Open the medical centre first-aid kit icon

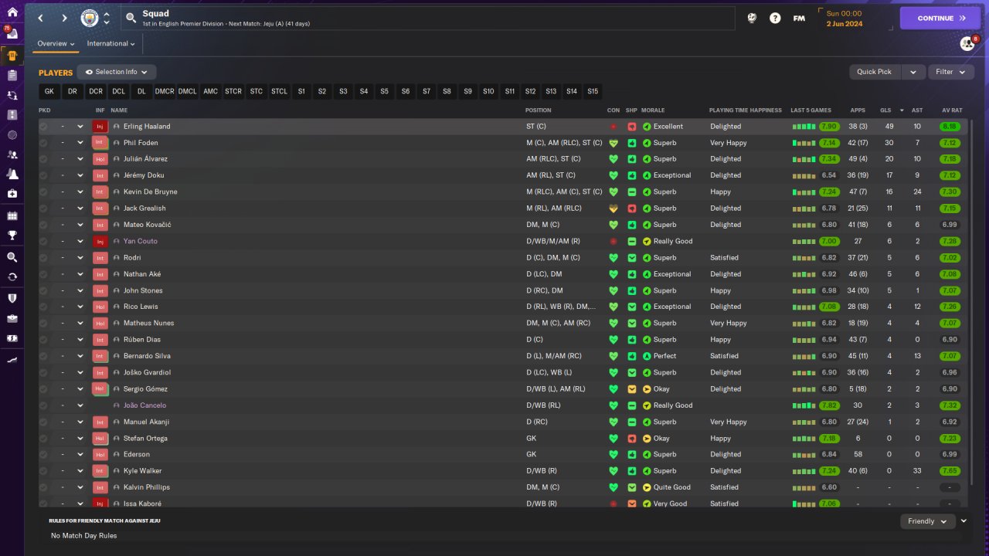(12, 194)
